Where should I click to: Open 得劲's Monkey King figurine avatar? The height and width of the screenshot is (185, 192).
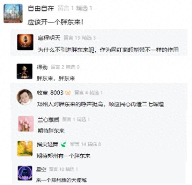click(x=25, y=71)
